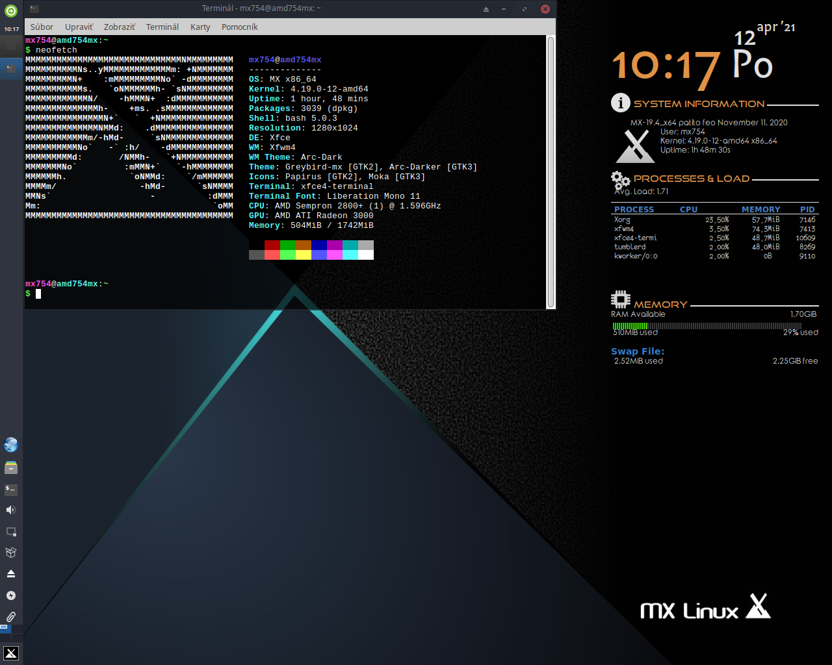Click the 'neofetch' command text
832x665 pixels.
(57, 50)
